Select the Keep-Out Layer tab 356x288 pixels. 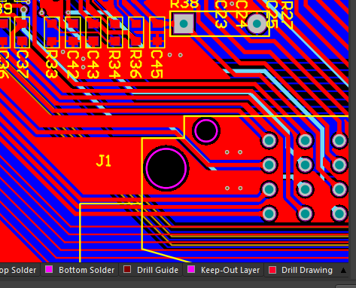coord(224,270)
